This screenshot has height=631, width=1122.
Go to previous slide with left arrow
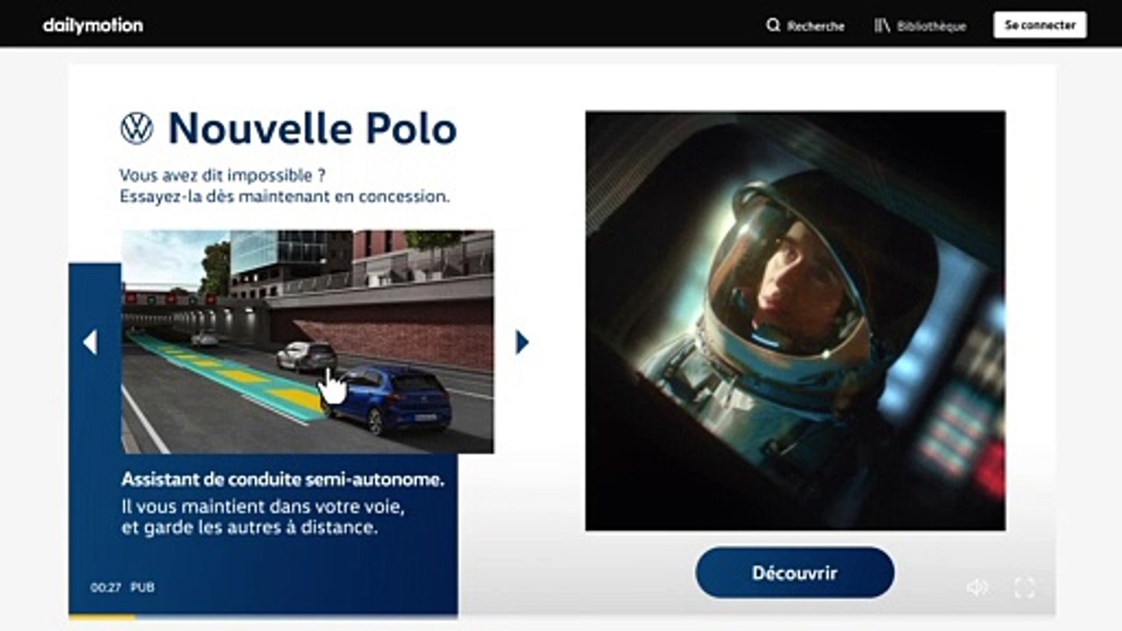[89, 342]
